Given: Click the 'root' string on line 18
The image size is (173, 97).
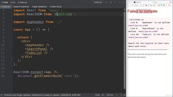Looking at the screenshot, I should coord(68,76).
